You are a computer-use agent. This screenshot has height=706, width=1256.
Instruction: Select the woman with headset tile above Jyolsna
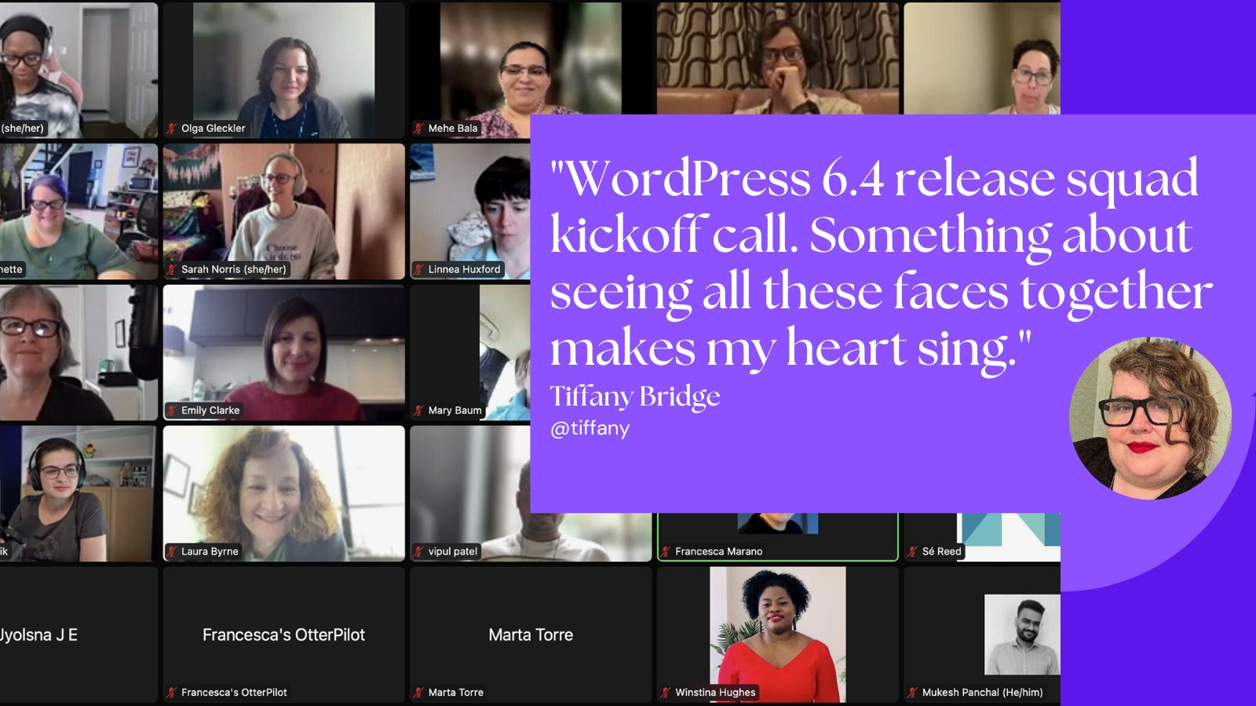78,494
